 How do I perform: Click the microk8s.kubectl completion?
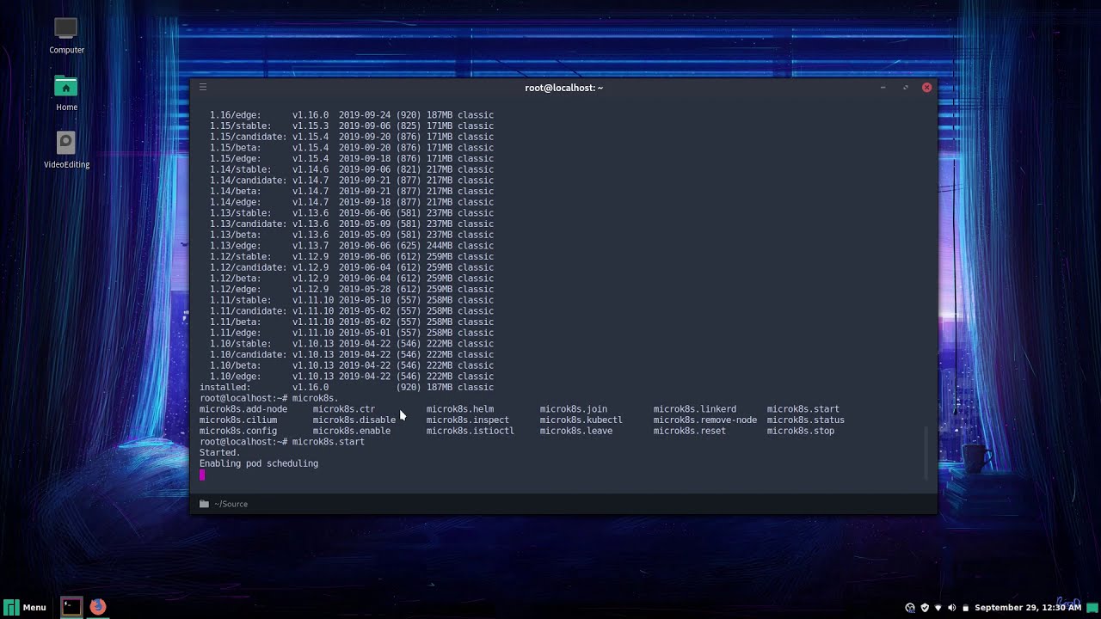pos(581,420)
